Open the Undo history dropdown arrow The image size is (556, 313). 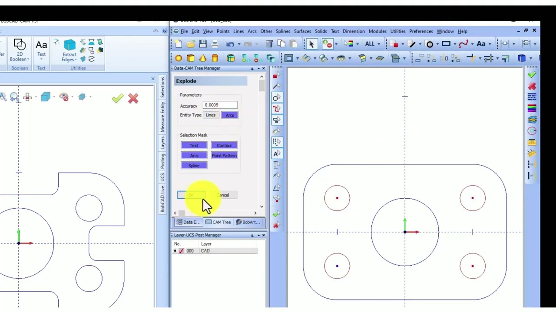click(238, 44)
